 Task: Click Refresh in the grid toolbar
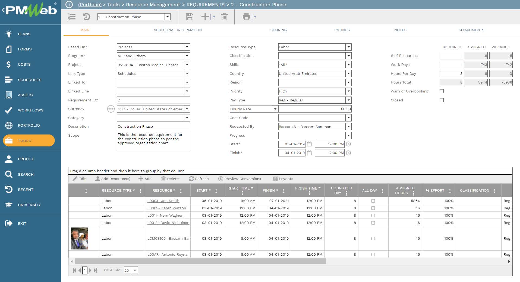pos(199,179)
